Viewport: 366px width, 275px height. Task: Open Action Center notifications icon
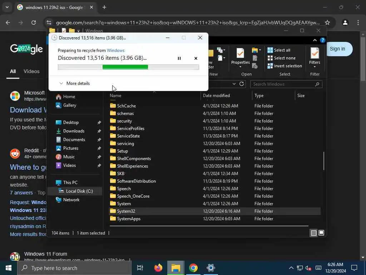coord(354,268)
